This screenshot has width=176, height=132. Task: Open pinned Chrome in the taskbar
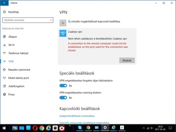42,128
